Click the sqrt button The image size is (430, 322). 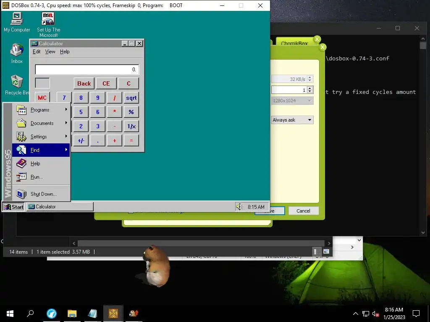coord(131,98)
